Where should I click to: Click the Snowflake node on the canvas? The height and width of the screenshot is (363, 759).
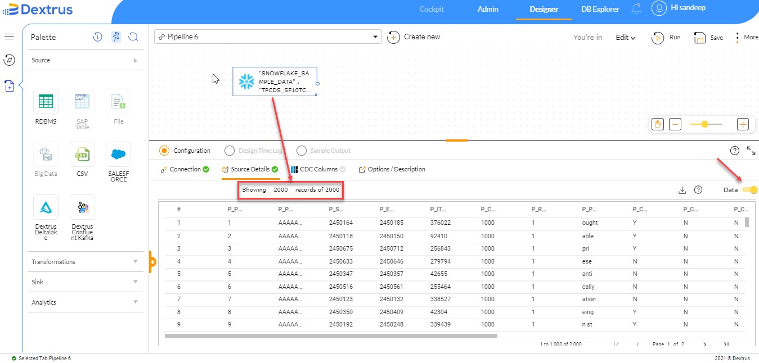[275, 81]
